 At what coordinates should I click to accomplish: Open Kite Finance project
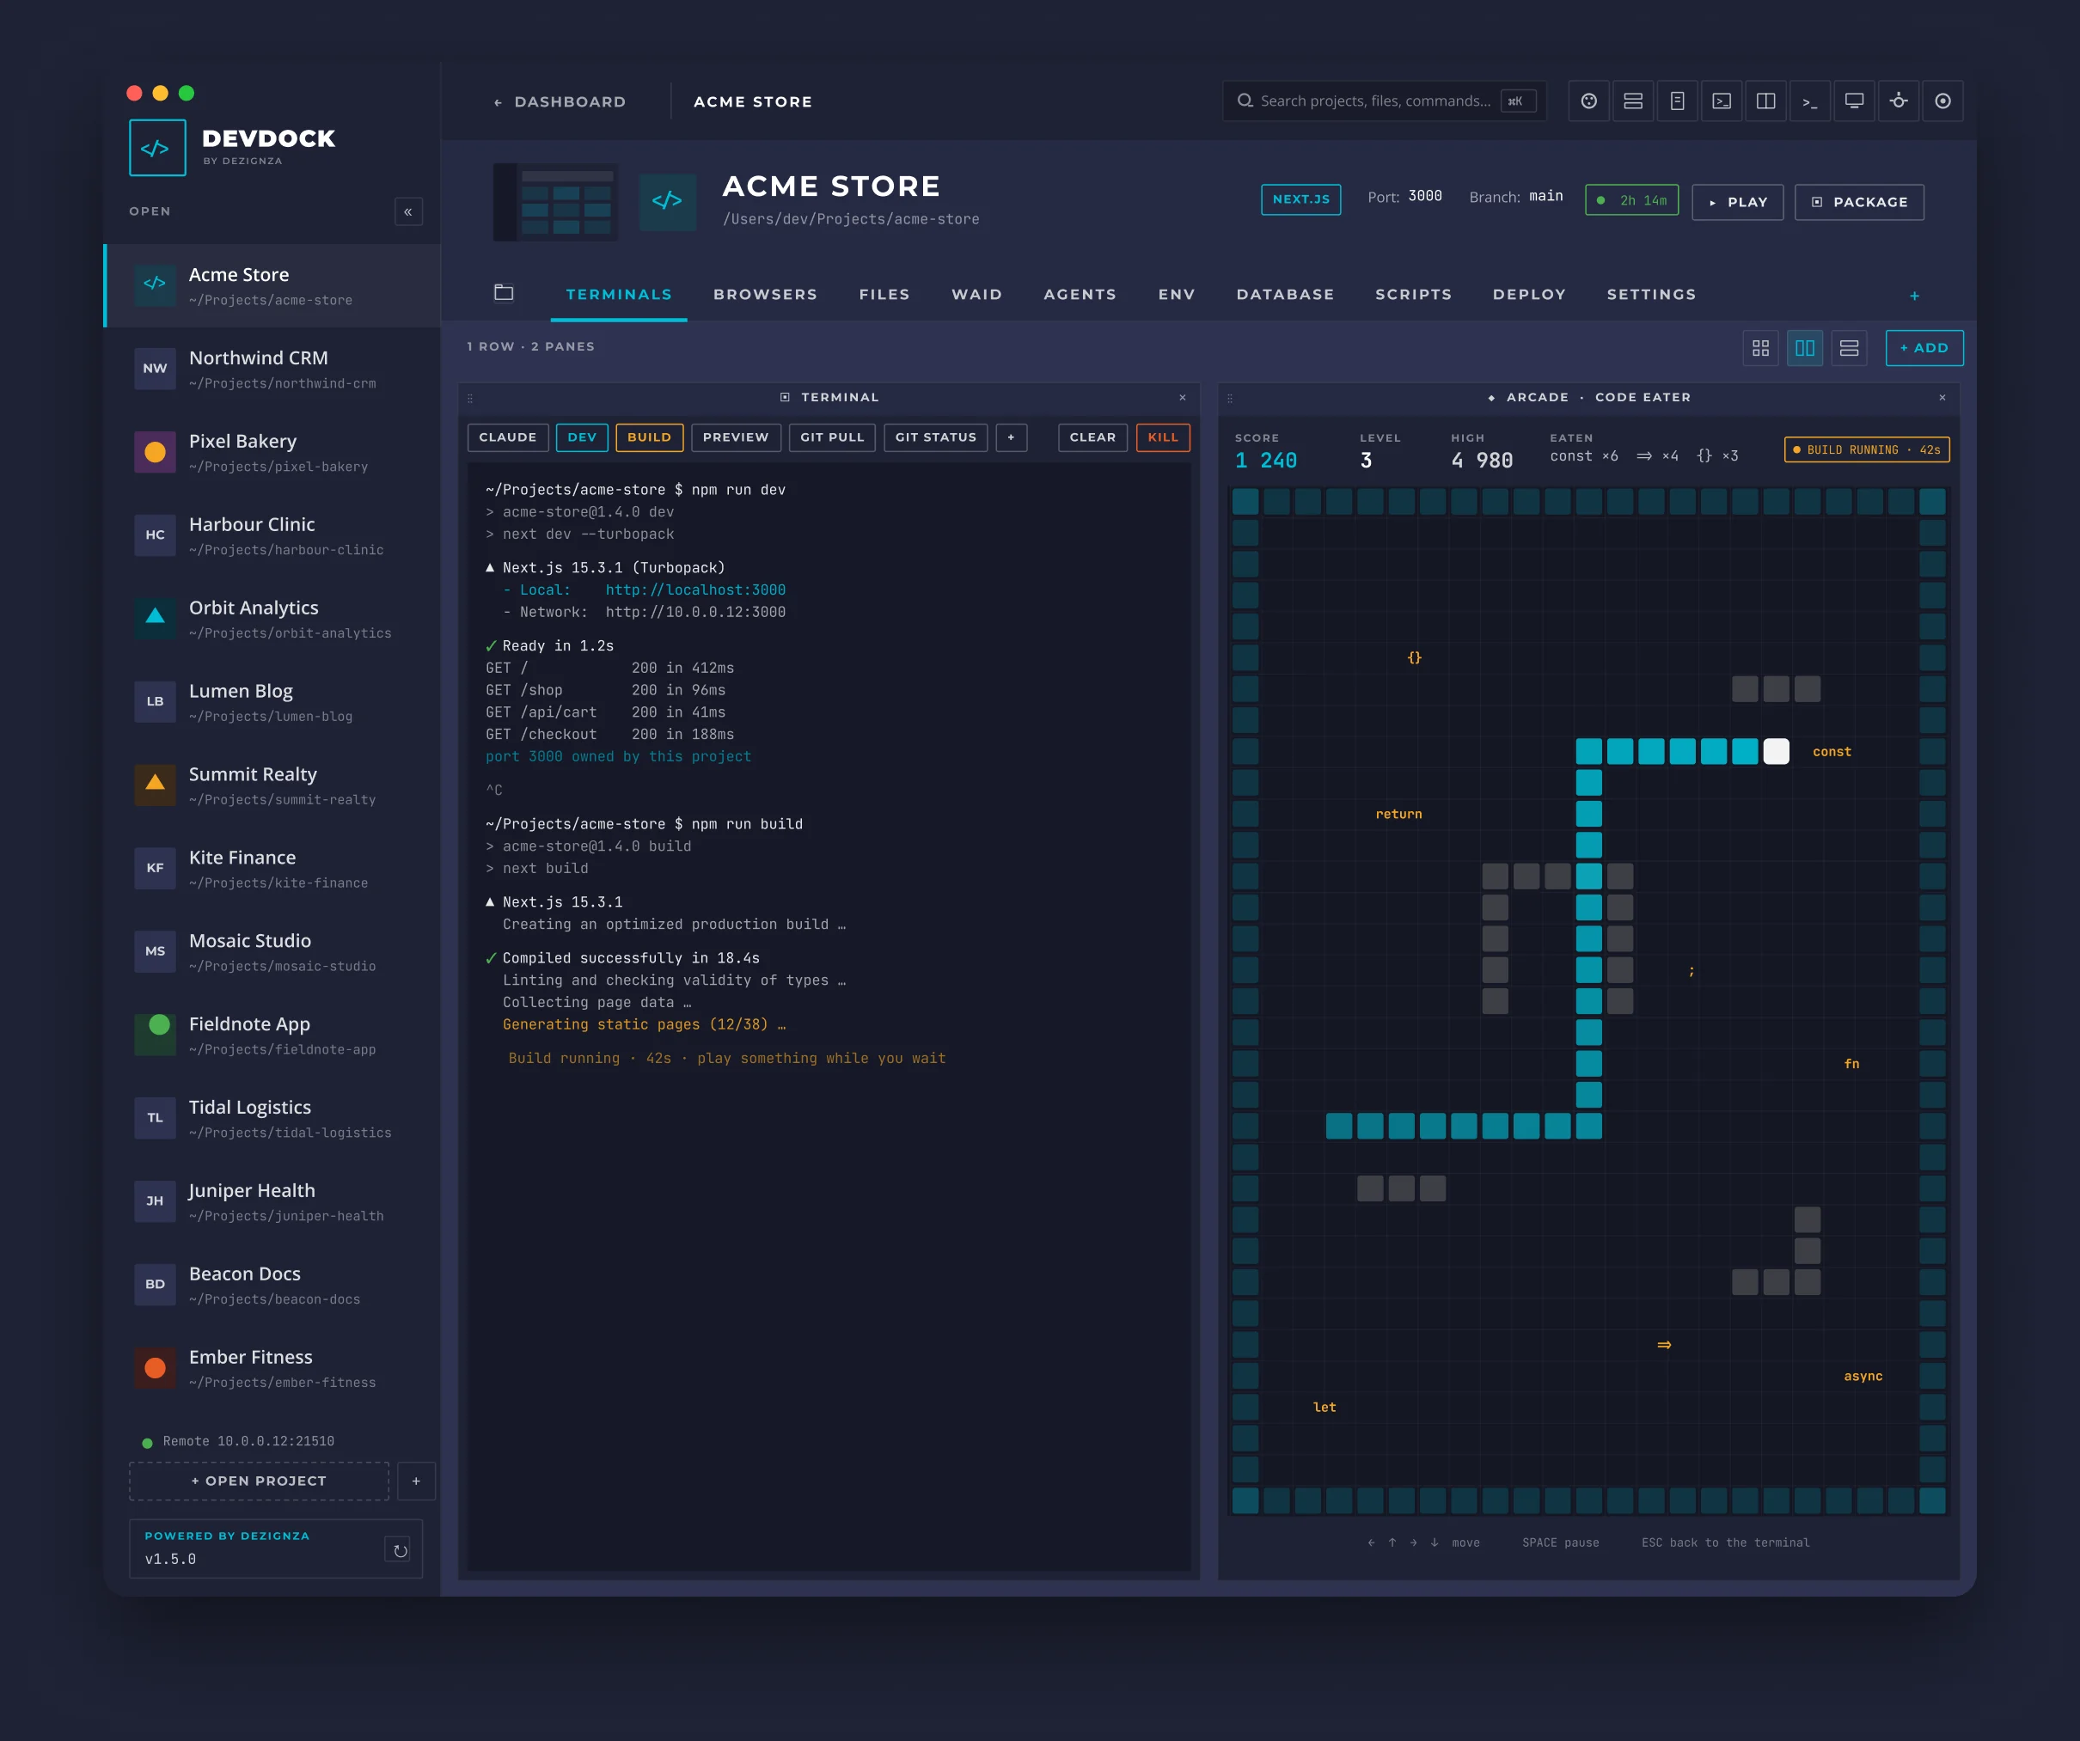pyautogui.click(x=272, y=868)
